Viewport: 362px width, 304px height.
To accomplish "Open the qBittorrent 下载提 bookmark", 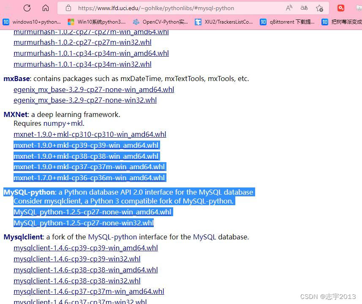I will tap(287, 22).
